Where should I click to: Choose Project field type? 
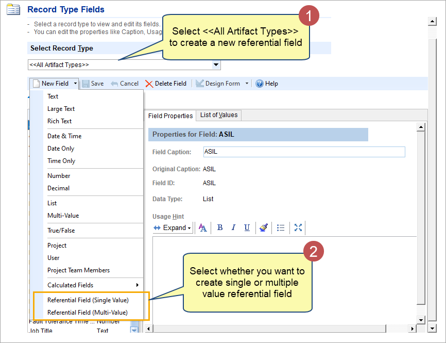click(x=57, y=246)
